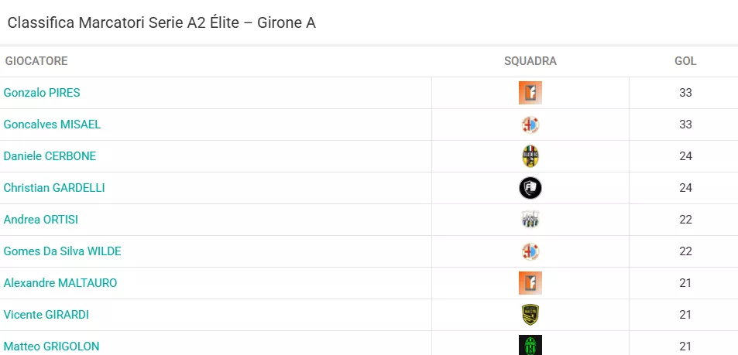Select the black round logo next to GARDELLI
The image size is (738, 355).
click(530, 188)
